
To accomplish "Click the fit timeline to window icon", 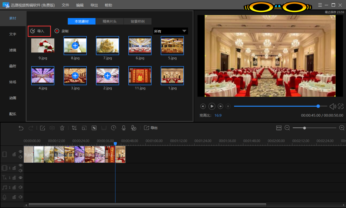I will click(279, 128).
